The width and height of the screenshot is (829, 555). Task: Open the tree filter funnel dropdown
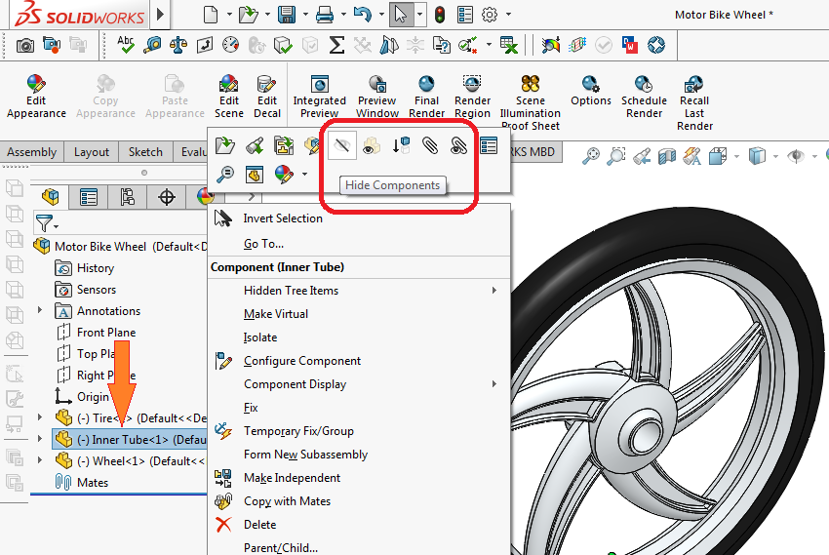(46, 223)
